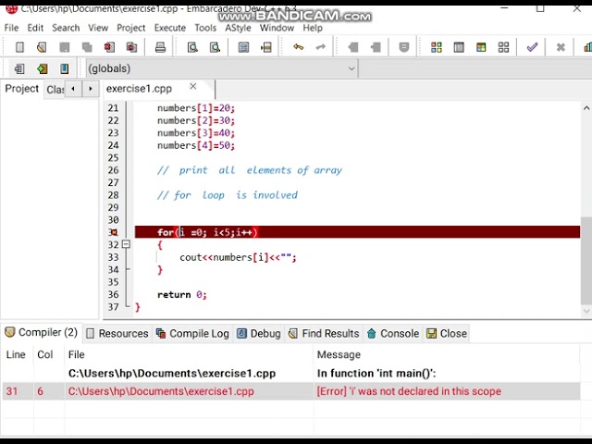Click the Redo toolbar icon
The width and height of the screenshot is (592, 444).
(x=321, y=47)
